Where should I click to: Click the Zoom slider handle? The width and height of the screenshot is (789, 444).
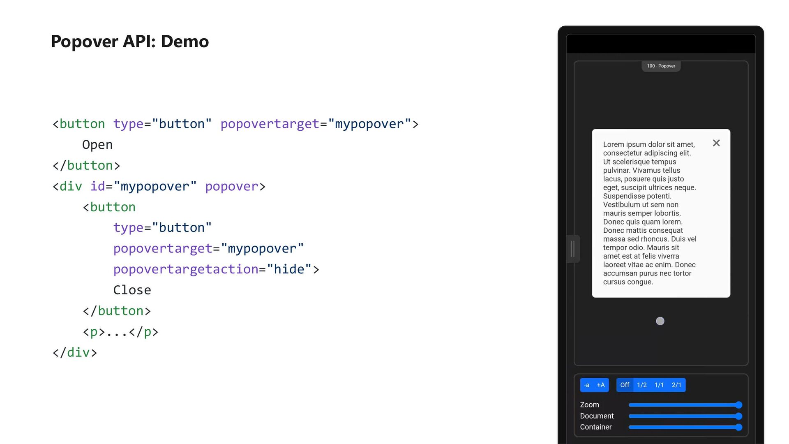click(x=738, y=405)
